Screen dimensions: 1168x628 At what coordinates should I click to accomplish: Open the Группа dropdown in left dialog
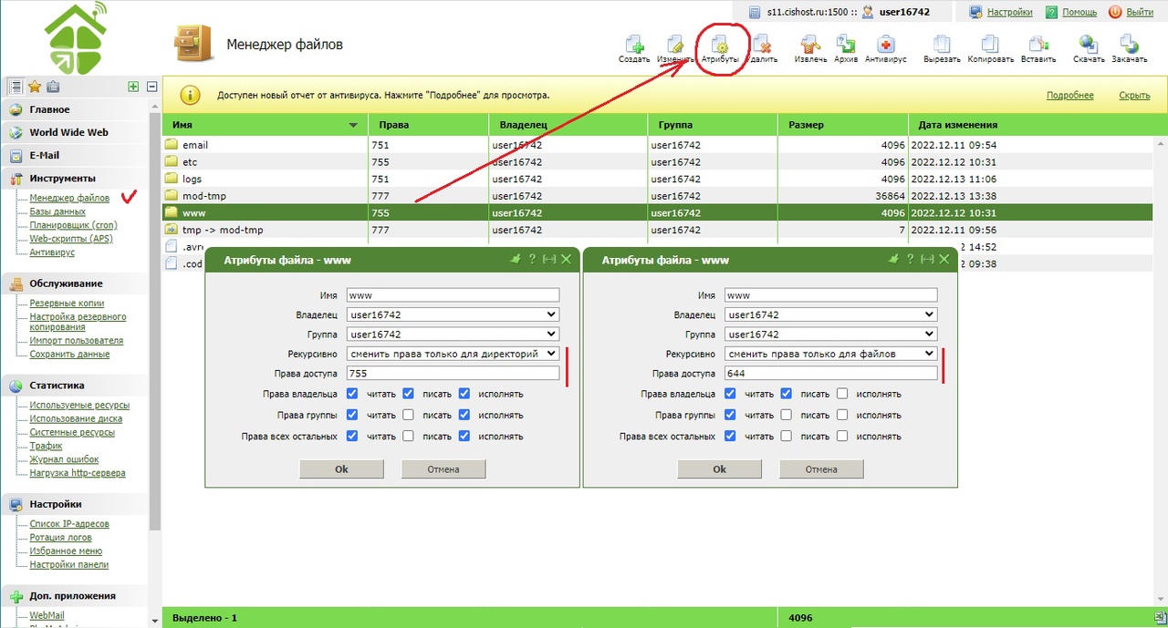point(453,335)
